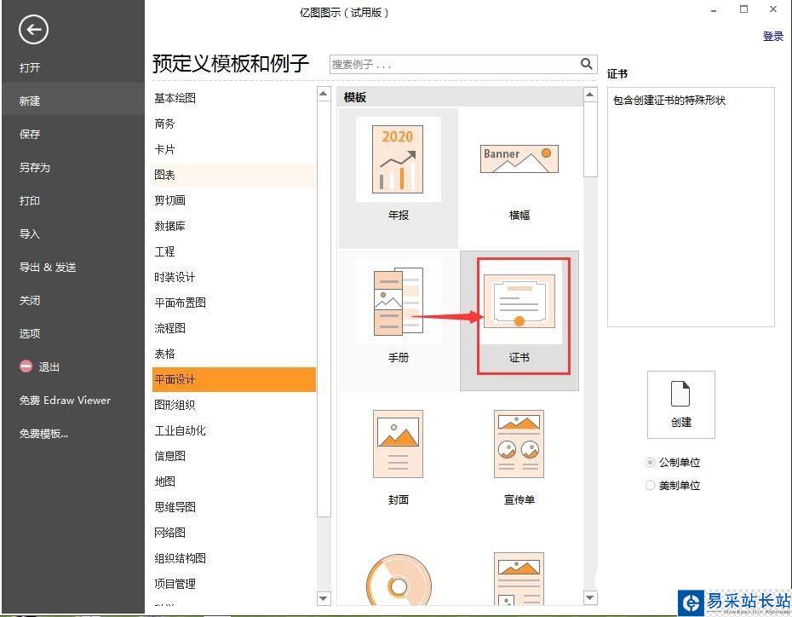Open 选项 options entry
Image resolution: width=792 pixels, height=617 pixels.
click(31, 333)
